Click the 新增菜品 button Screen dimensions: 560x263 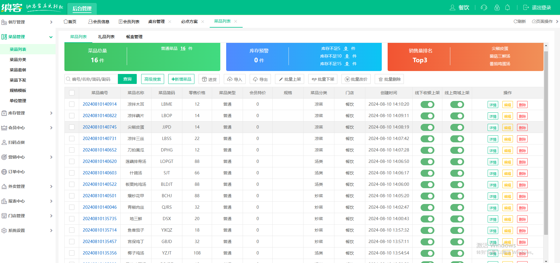click(181, 79)
